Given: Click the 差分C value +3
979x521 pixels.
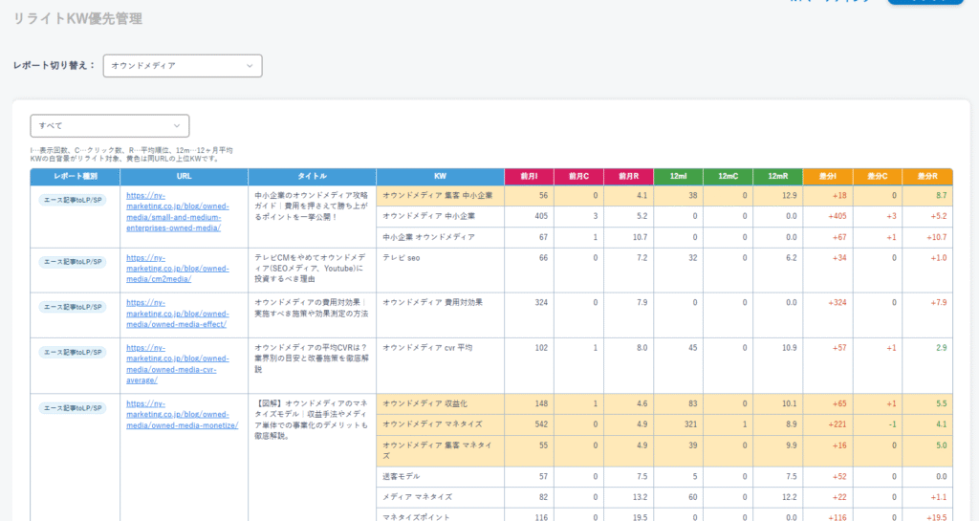Looking at the screenshot, I should click(x=891, y=216).
